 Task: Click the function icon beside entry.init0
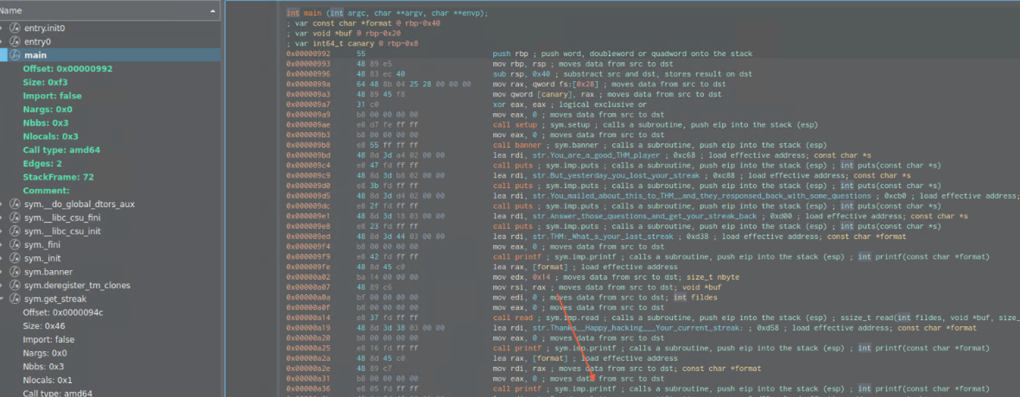point(15,28)
